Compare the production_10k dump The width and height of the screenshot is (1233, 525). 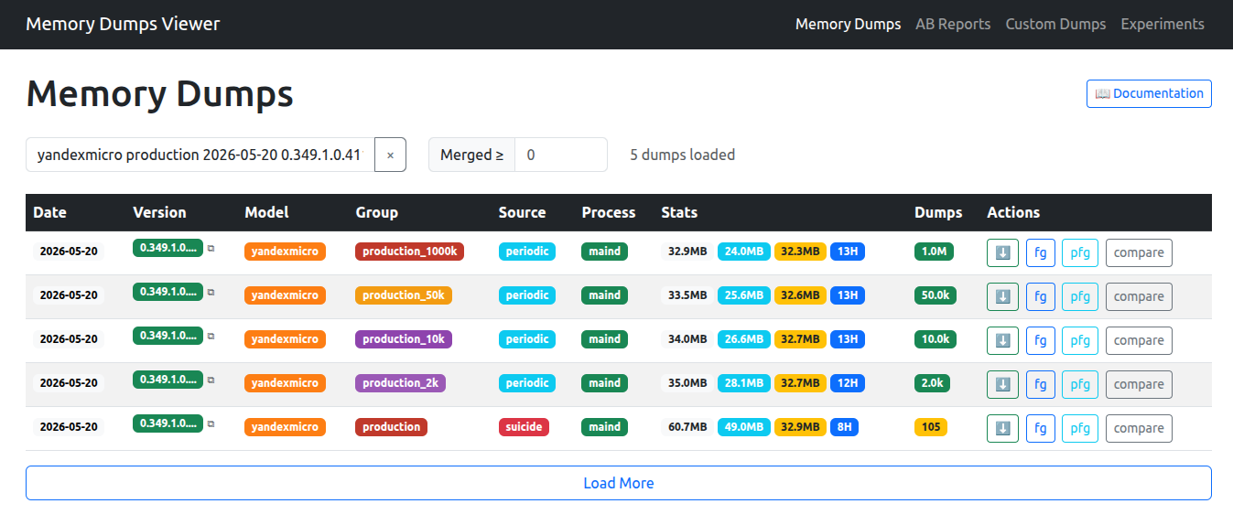[x=1139, y=340]
